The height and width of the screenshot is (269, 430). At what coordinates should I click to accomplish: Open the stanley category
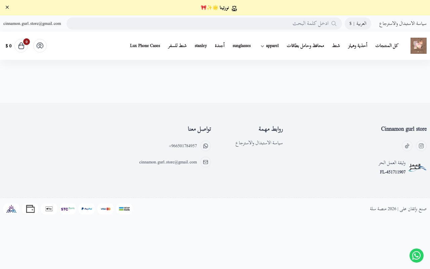(201, 46)
